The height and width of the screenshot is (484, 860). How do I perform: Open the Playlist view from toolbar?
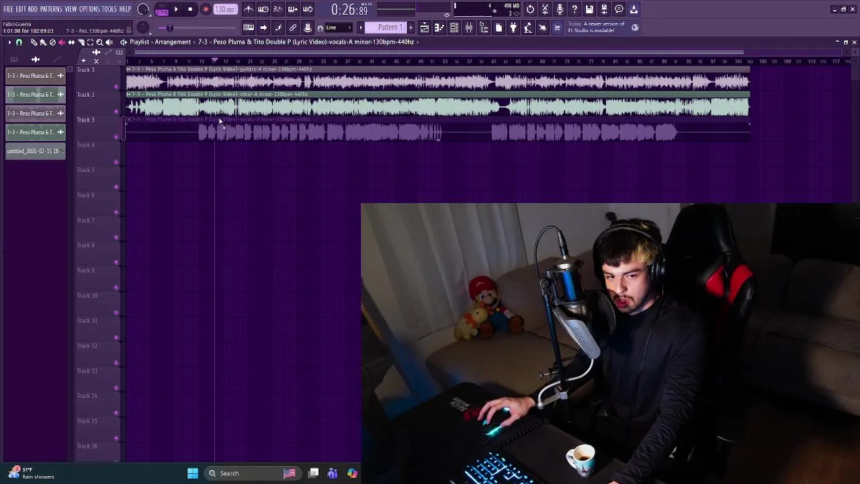(x=425, y=28)
